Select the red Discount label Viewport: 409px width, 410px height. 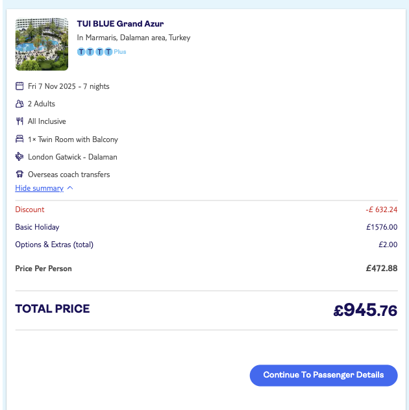[30, 210]
